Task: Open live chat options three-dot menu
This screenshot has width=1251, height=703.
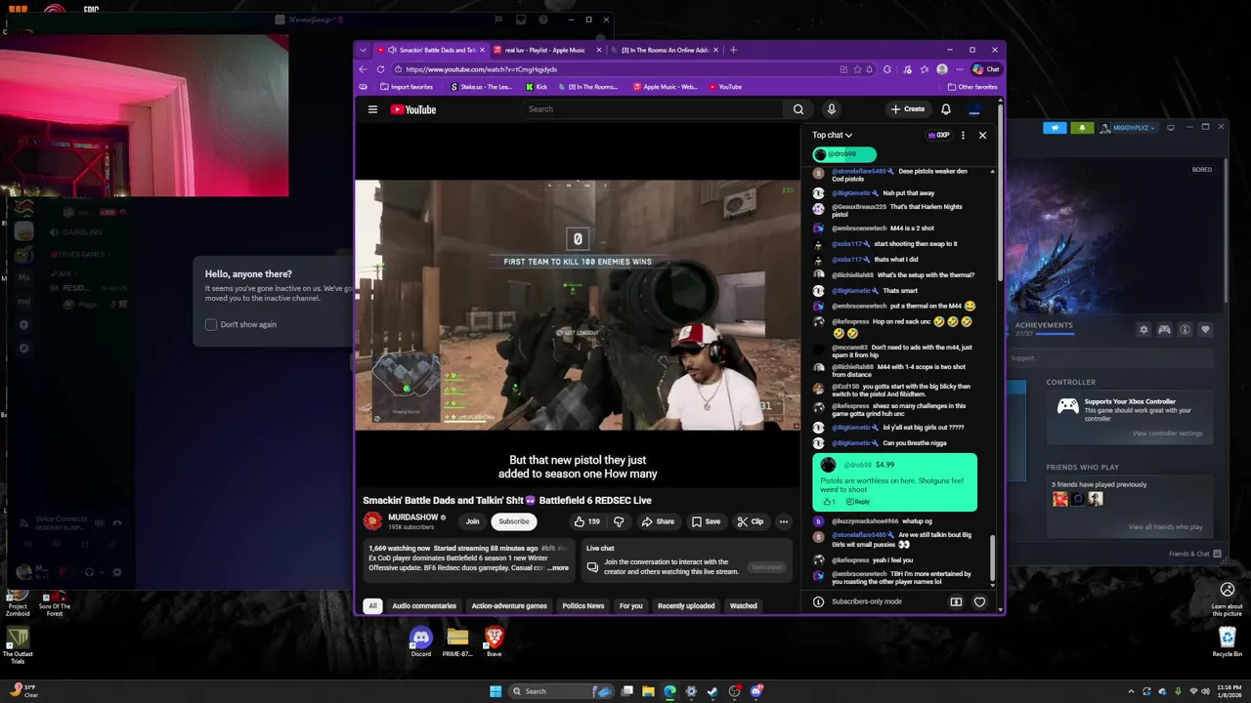Action: (x=963, y=135)
